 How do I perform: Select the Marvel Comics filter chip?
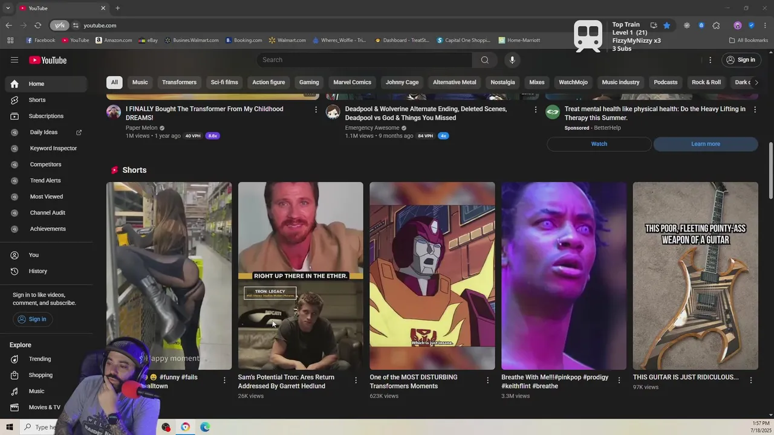point(352,82)
